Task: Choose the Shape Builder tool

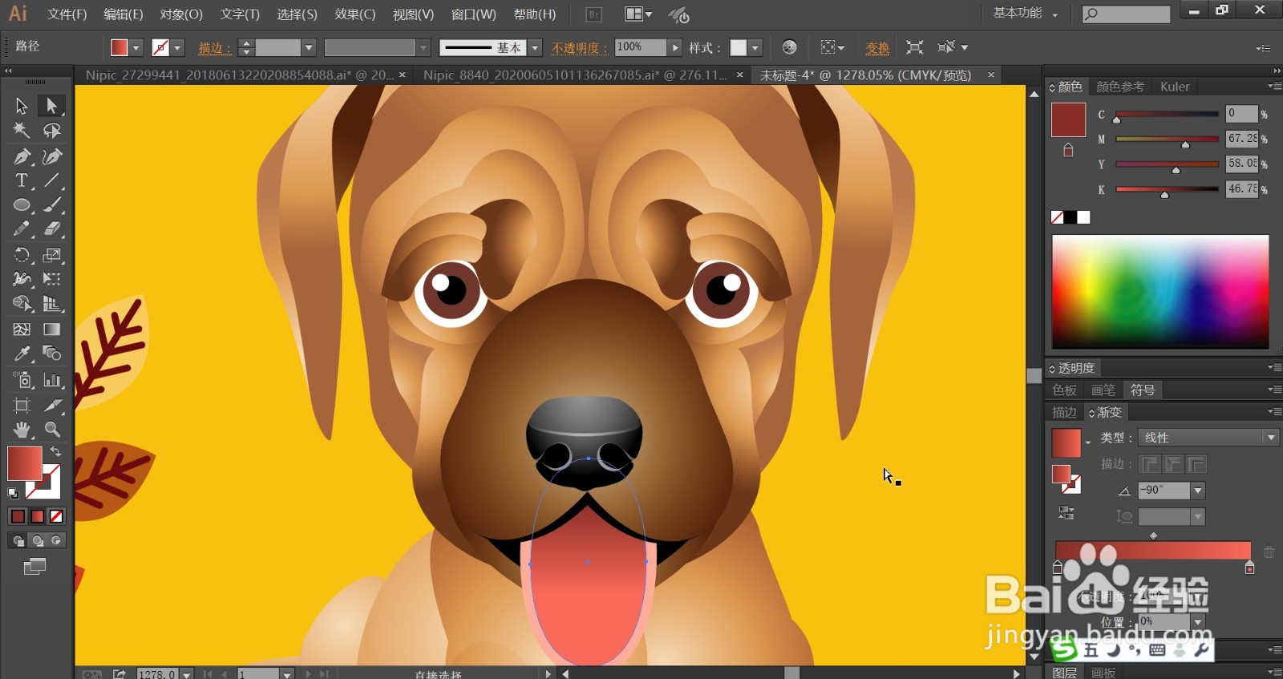Action: [x=22, y=303]
